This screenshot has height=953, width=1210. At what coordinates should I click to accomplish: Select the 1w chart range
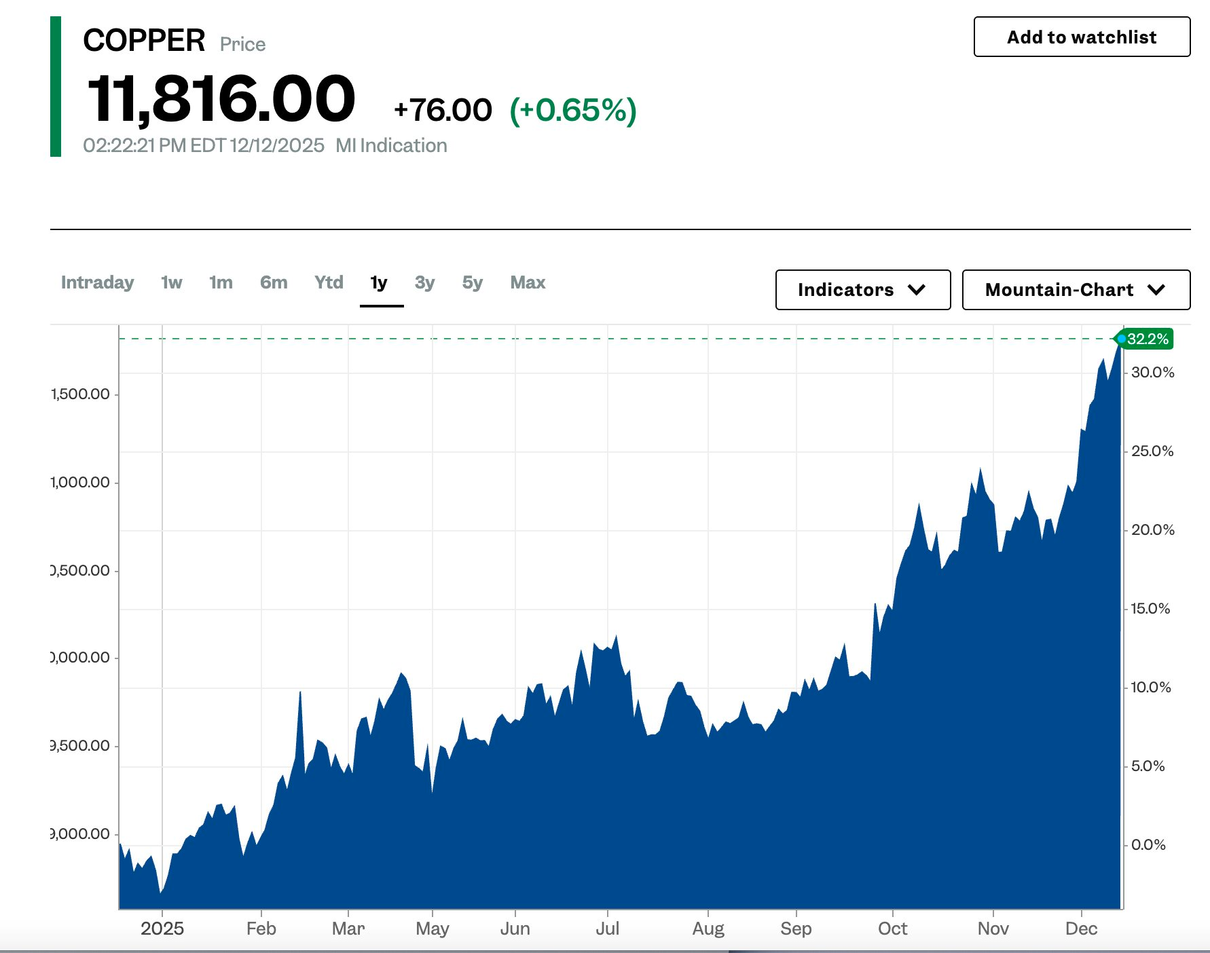pyautogui.click(x=171, y=282)
